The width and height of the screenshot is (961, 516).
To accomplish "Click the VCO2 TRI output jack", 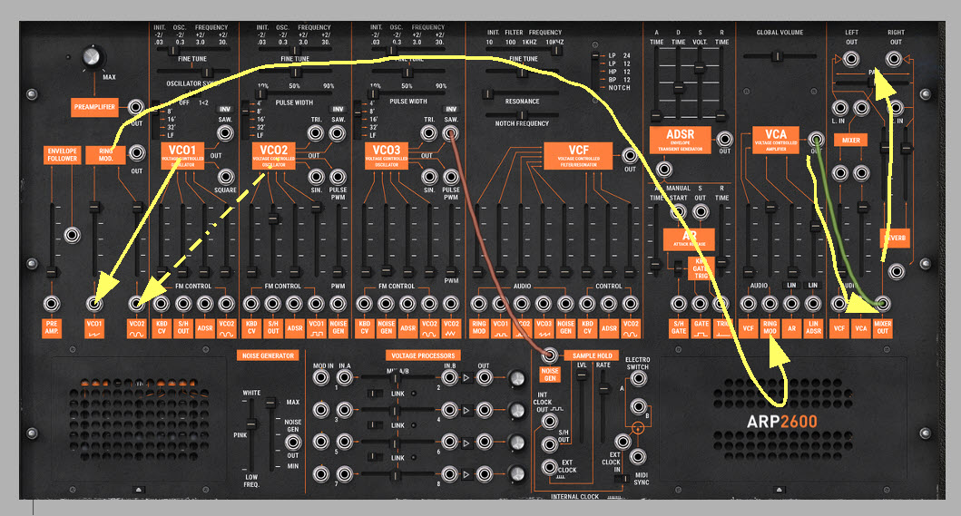I will [x=316, y=133].
